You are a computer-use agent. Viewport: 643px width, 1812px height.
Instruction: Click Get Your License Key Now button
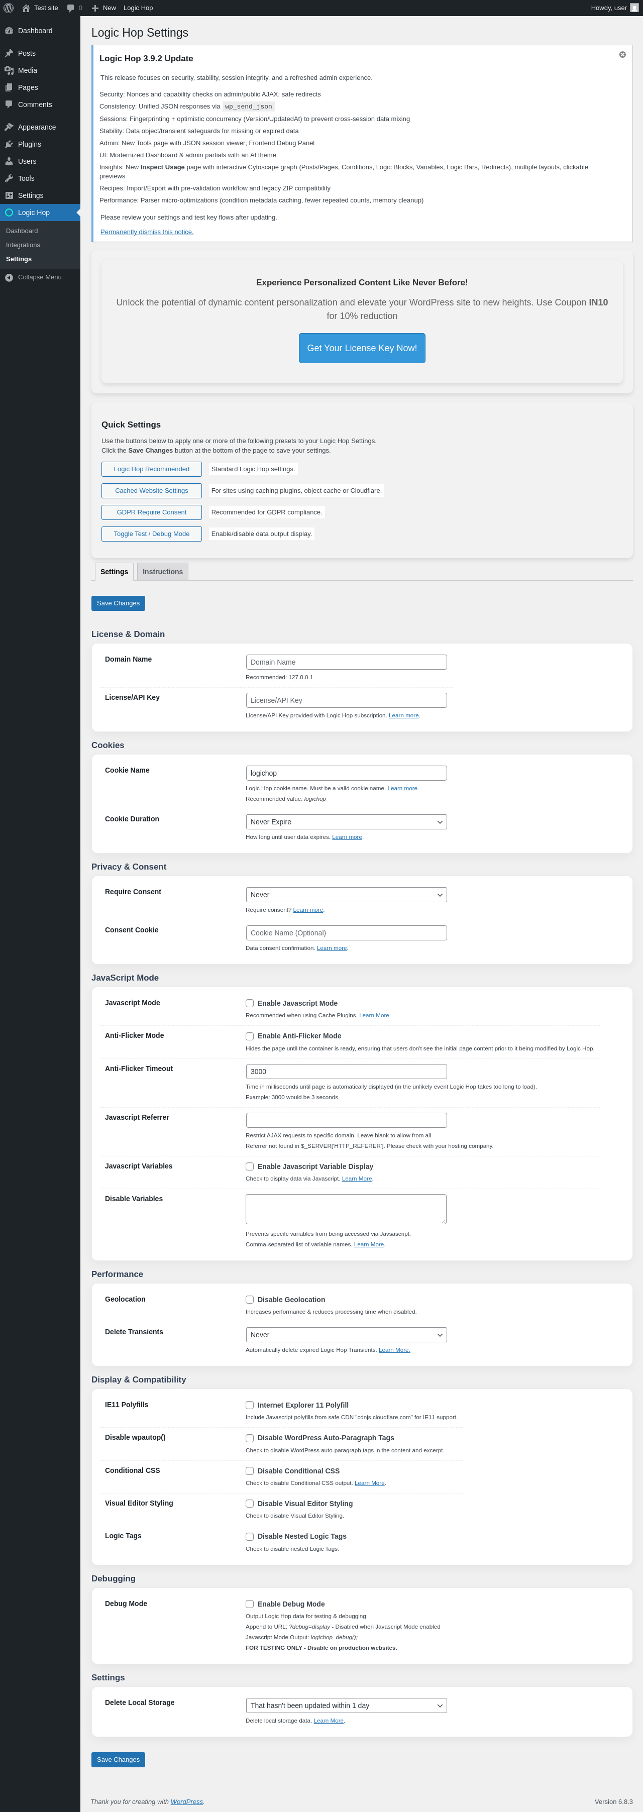[x=362, y=348]
